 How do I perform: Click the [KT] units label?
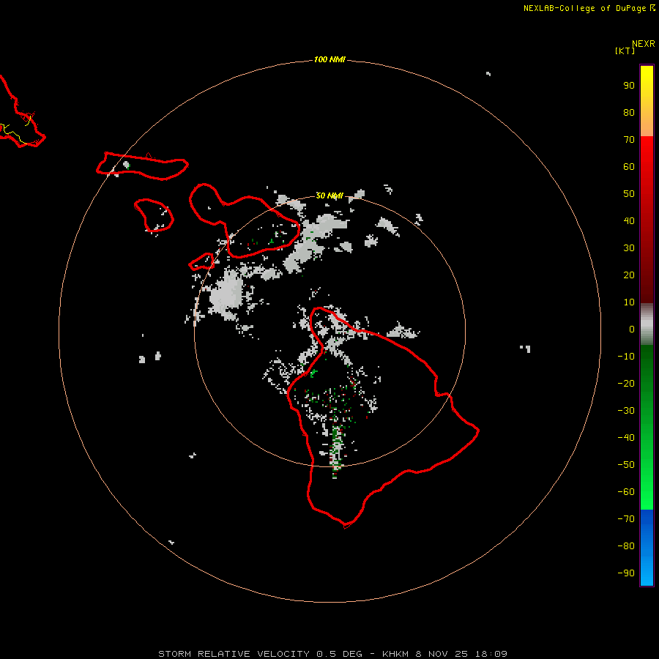(625, 51)
